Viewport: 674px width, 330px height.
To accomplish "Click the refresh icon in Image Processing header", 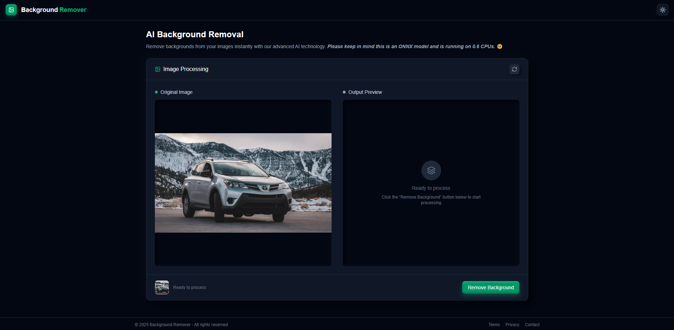I will tap(514, 69).
